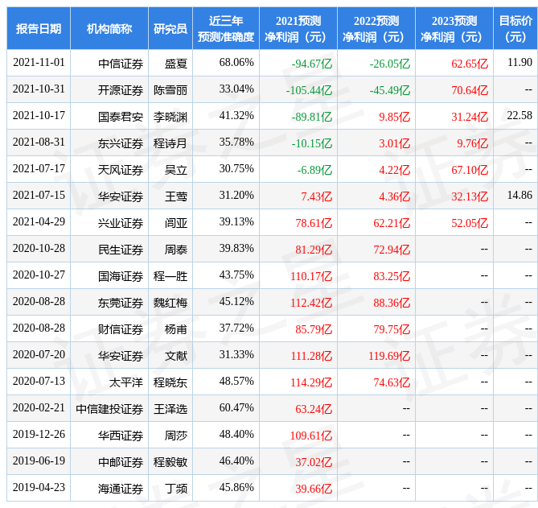
Task: Click the 研究员 column header
Action: 170,29
